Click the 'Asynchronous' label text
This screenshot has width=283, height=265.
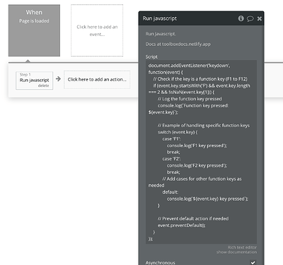pos(161,262)
